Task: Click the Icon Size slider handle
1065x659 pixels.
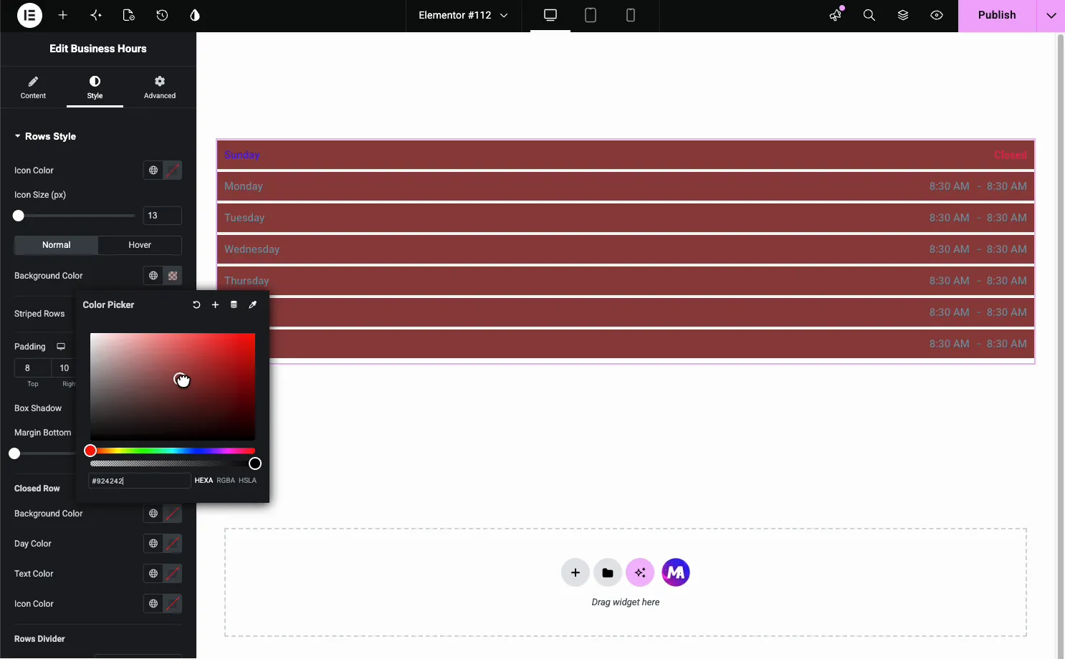Action: coord(19,216)
